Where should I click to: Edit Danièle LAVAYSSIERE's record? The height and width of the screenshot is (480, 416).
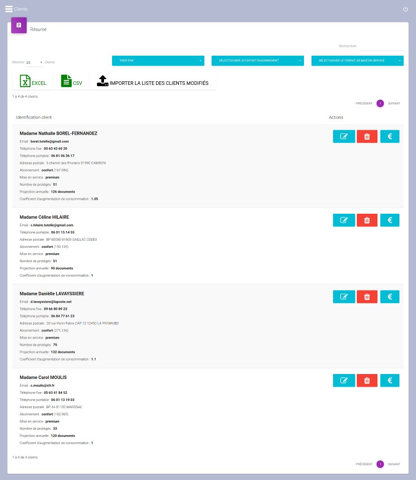(344, 297)
